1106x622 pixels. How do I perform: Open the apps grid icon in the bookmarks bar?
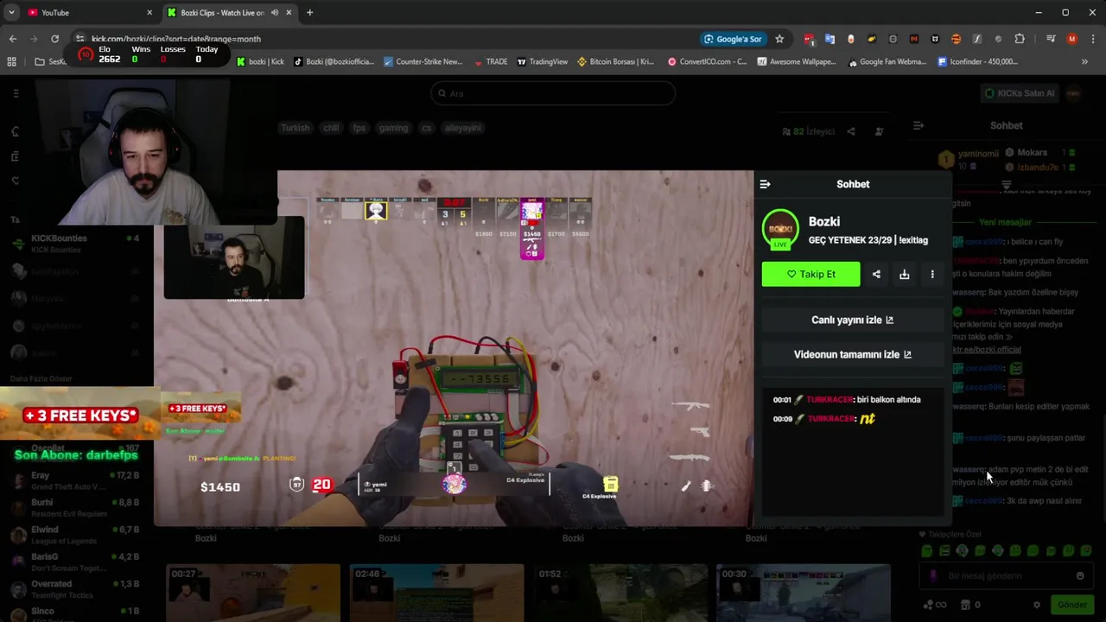click(x=11, y=61)
